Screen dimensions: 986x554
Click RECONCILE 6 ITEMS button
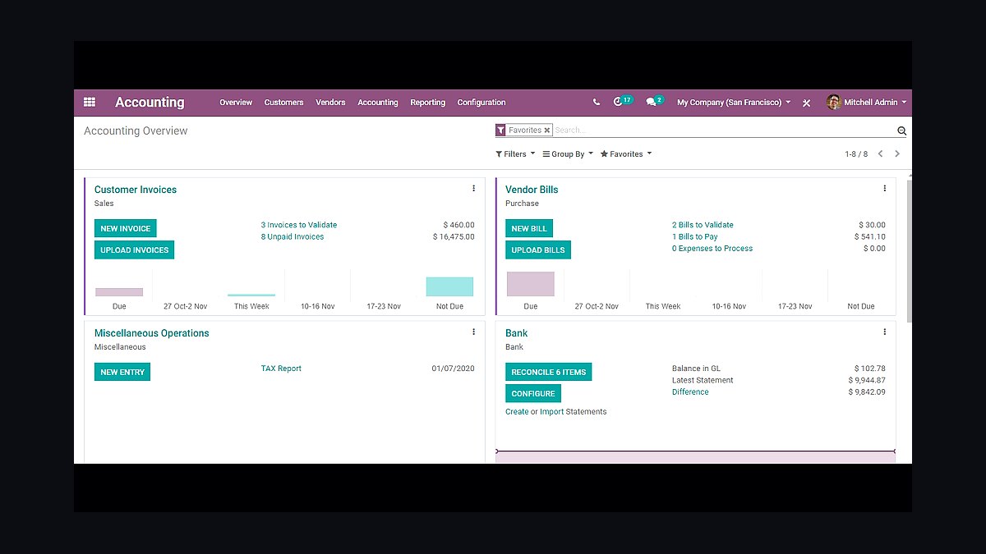pyautogui.click(x=549, y=372)
